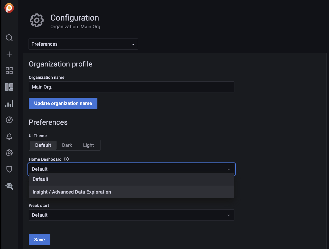
Task: Open the bar chart icon in sidebar
Action: coord(9,104)
